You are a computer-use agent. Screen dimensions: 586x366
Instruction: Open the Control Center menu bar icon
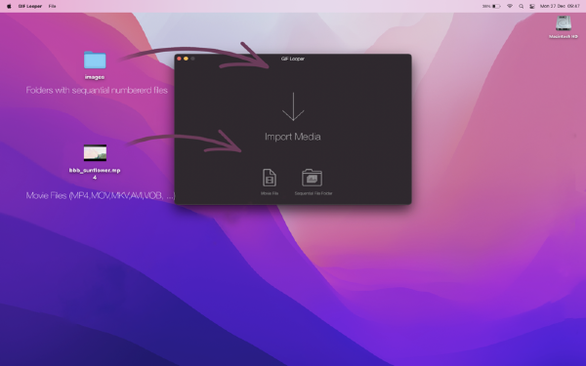[532, 6]
